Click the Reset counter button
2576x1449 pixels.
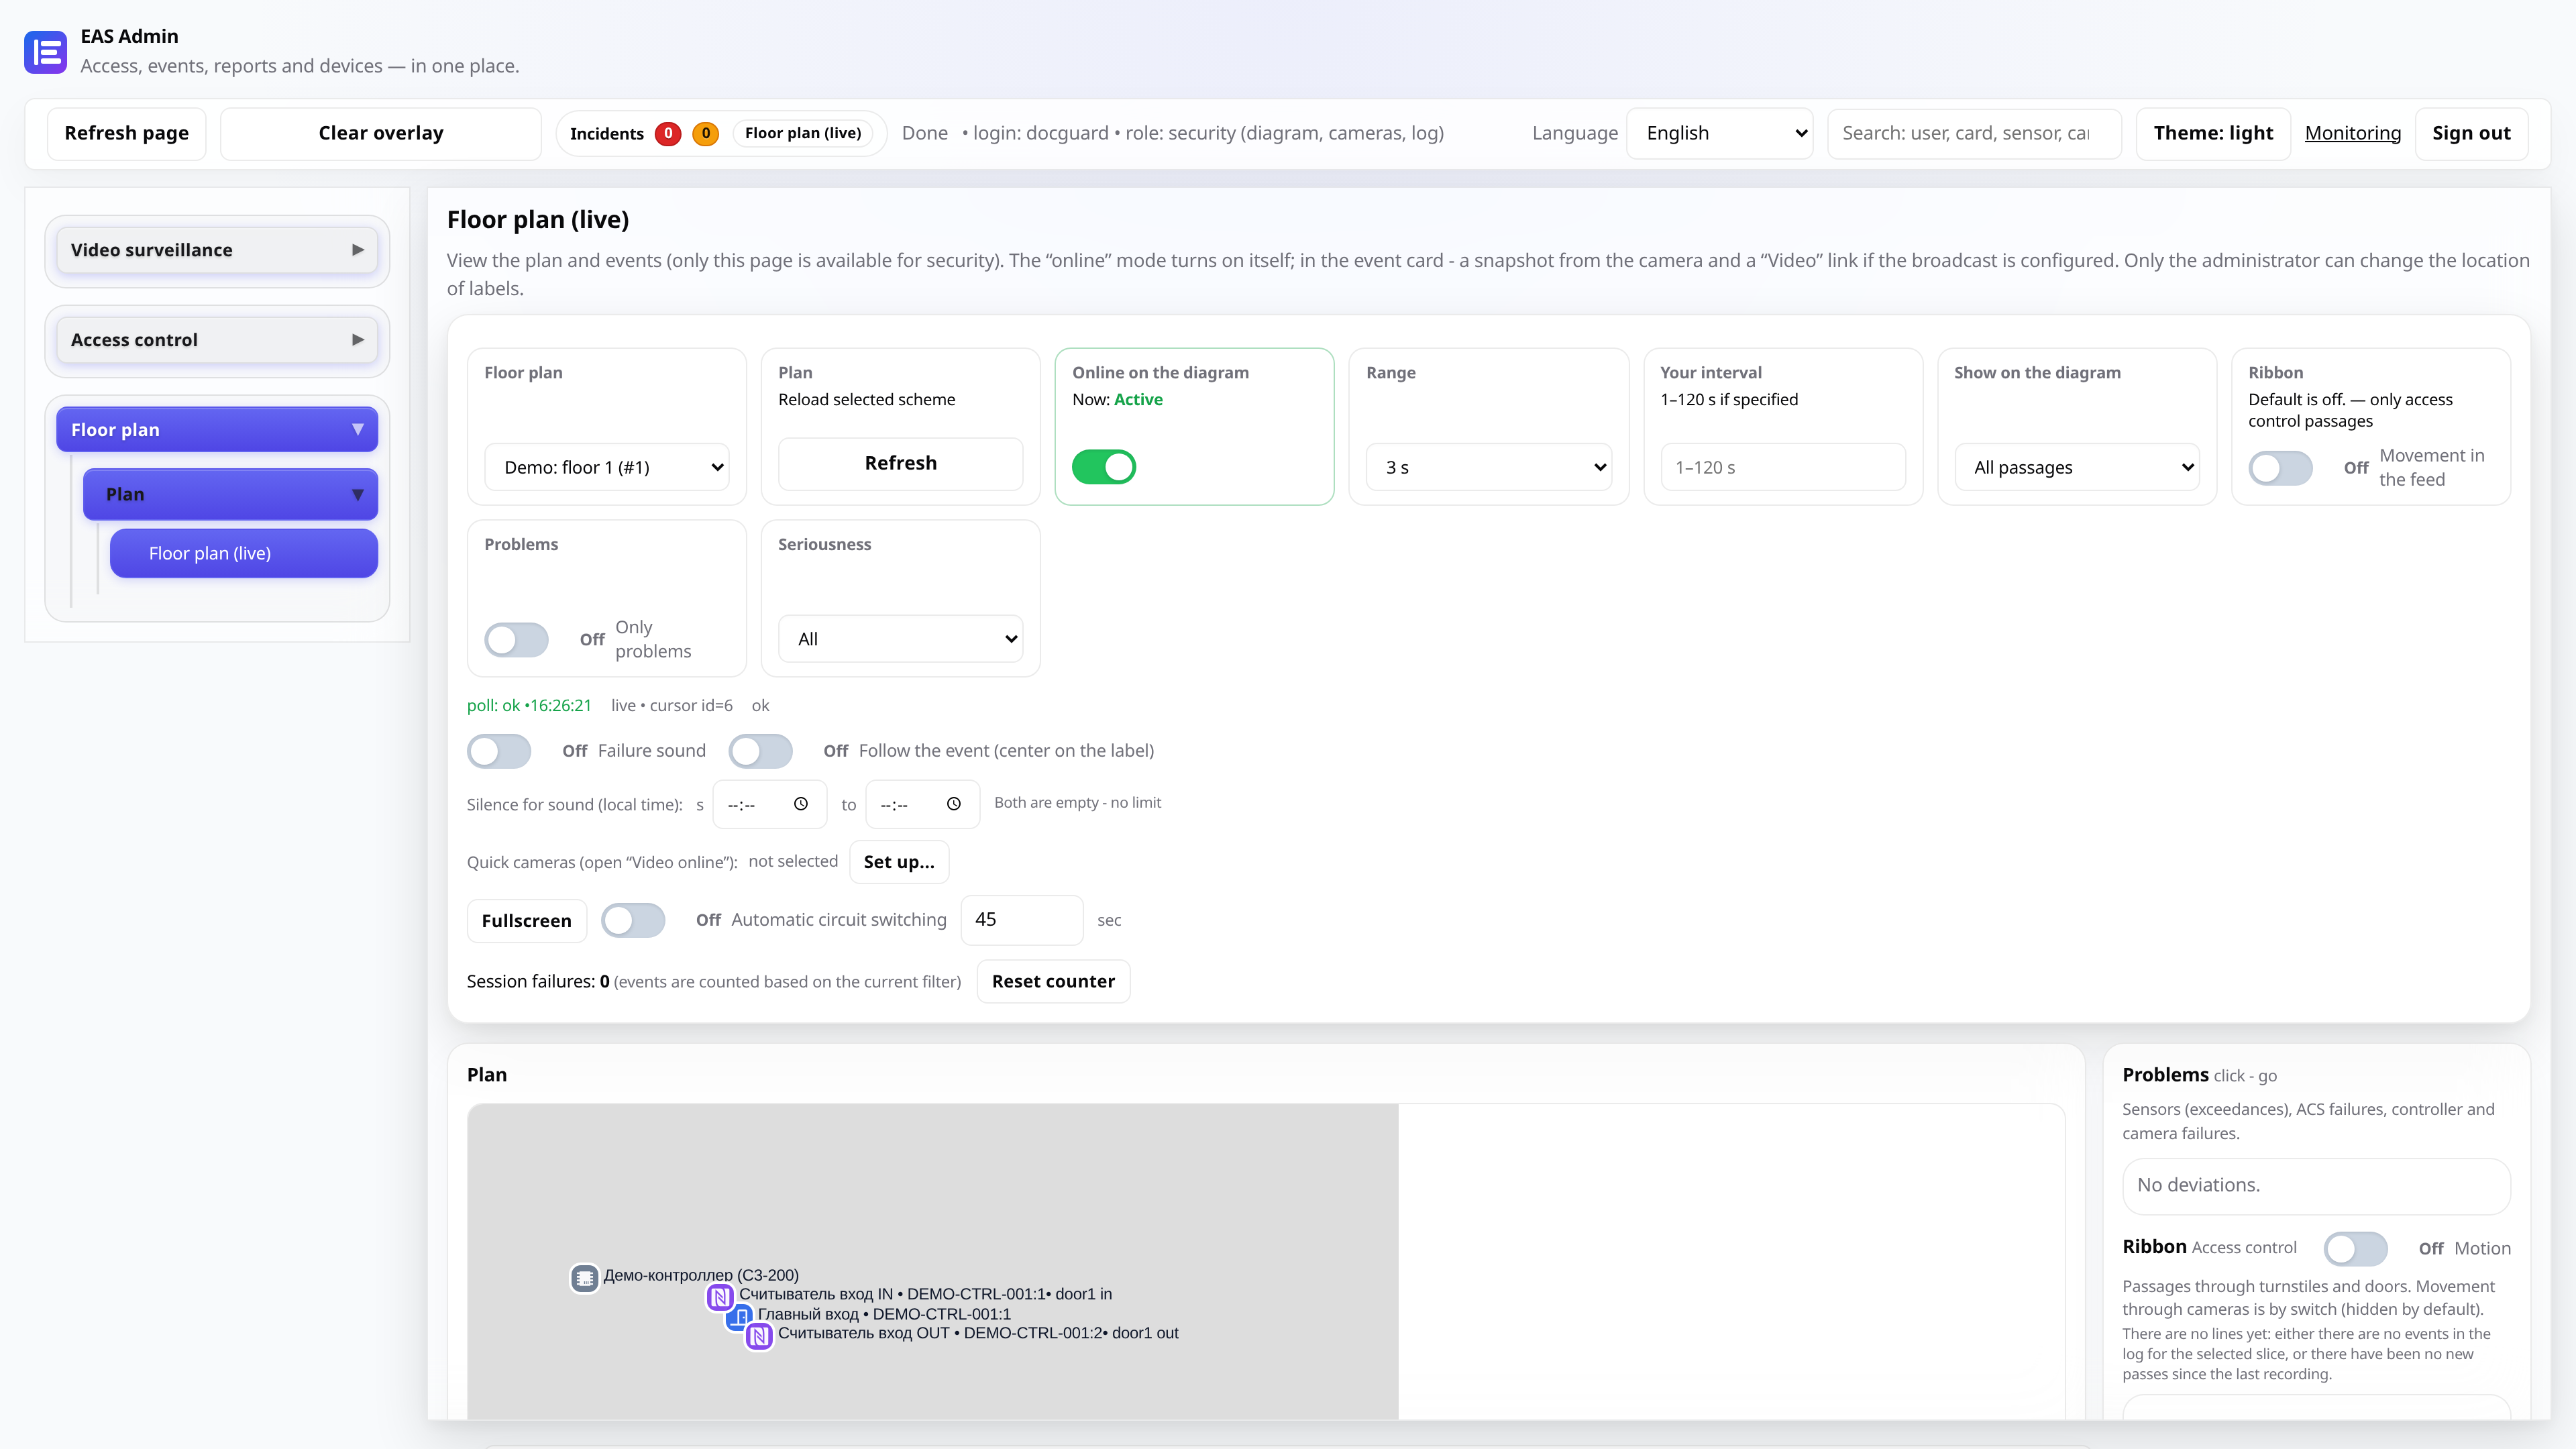point(1053,981)
